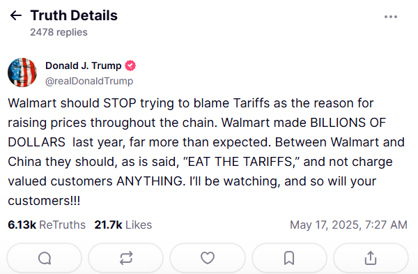Open the three-dot more options menu
The height and width of the screenshot is (274, 418).
[x=391, y=17]
